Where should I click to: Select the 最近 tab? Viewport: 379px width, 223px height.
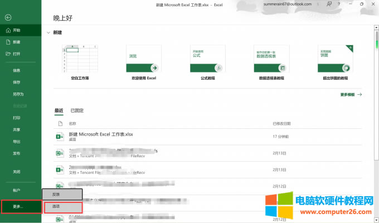coord(59,110)
